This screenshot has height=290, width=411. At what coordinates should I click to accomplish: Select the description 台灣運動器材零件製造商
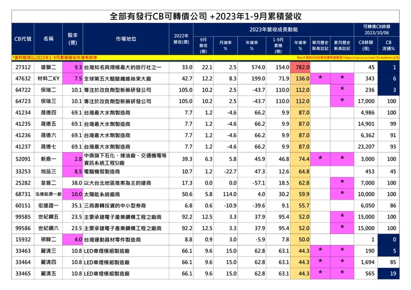[x=112, y=240]
